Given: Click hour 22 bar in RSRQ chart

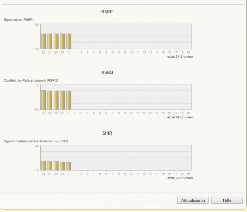Looking at the screenshot, I should 56,100.
